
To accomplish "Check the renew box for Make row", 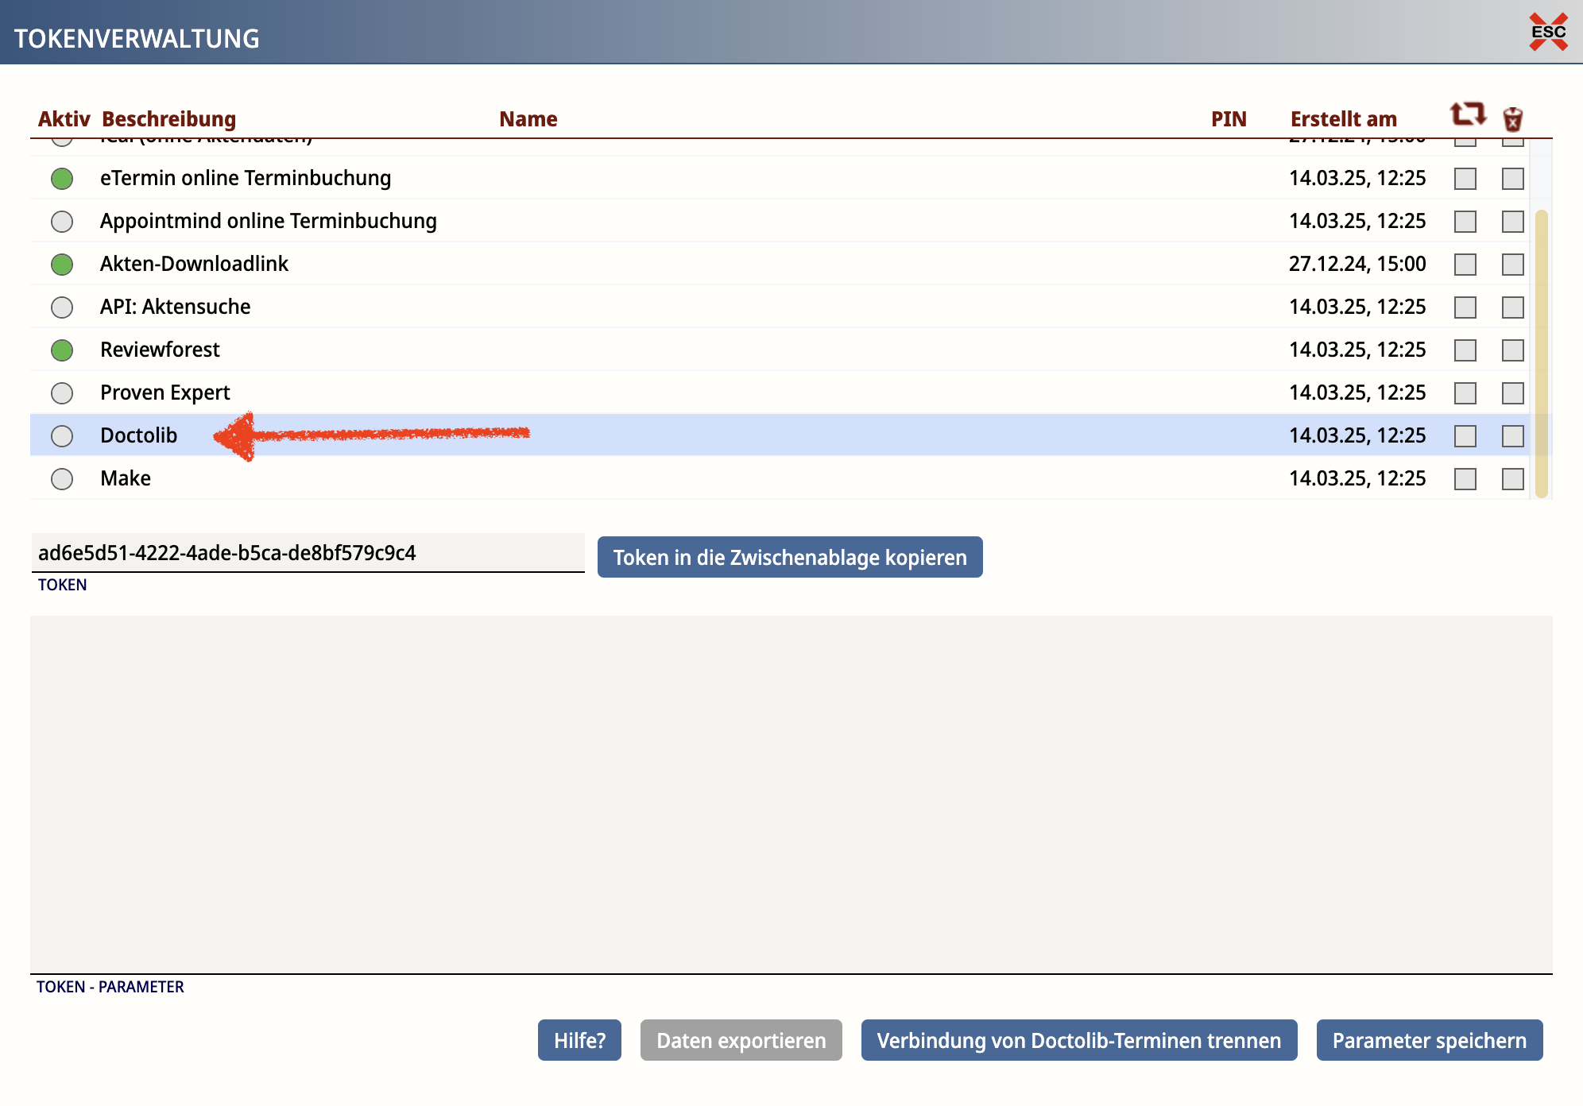I will coord(1465,479).
